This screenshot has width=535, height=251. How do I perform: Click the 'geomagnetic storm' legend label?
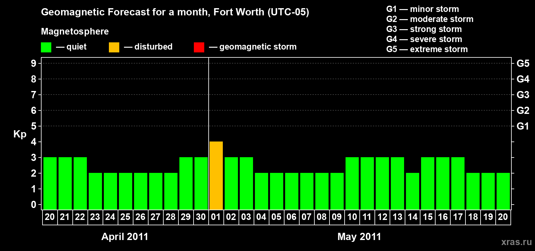click(x=258, y=47)
